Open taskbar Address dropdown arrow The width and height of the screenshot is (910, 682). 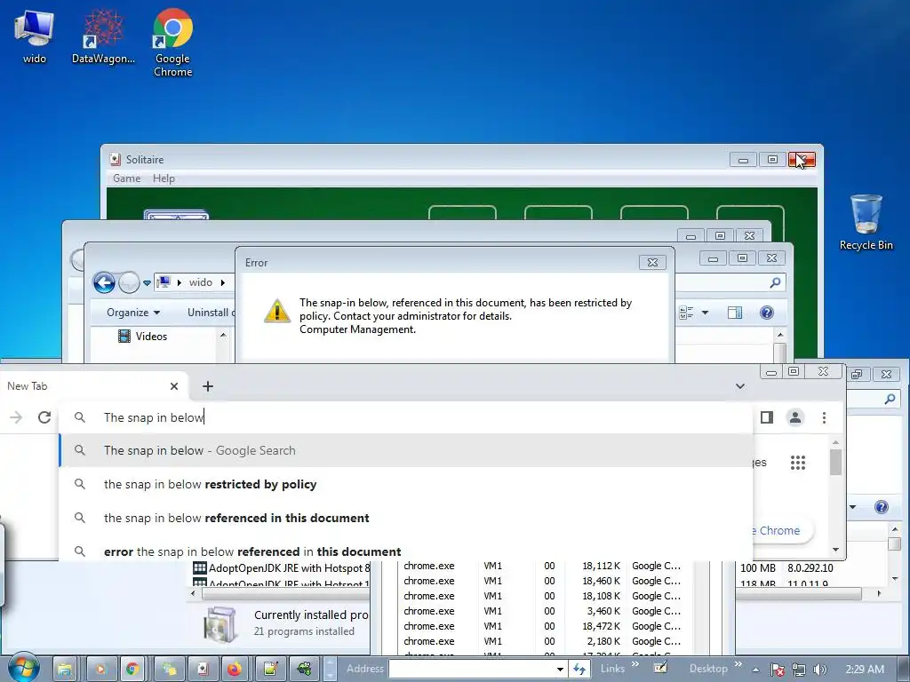560,669
